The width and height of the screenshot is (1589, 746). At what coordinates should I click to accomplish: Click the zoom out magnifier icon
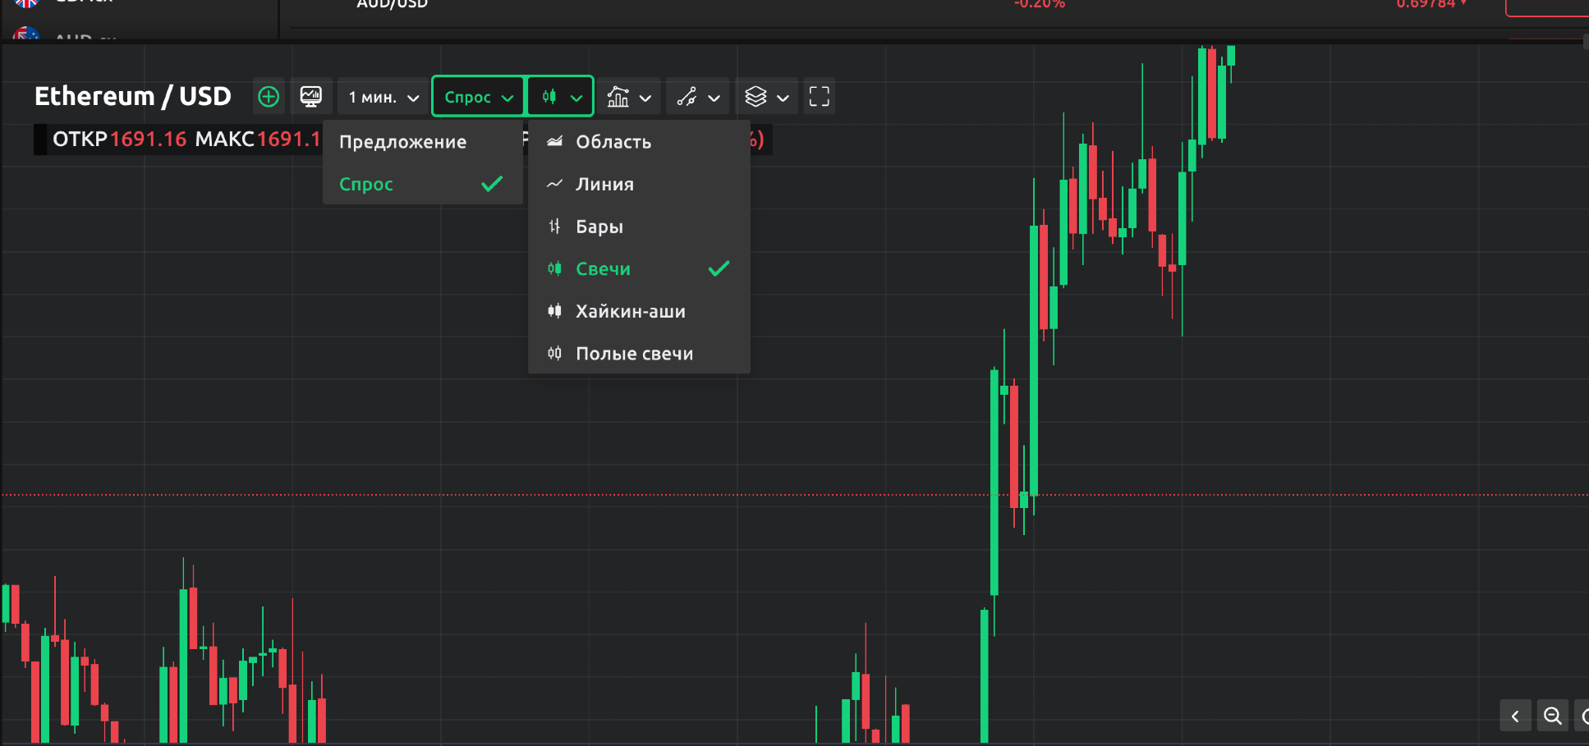(1552, 716)
